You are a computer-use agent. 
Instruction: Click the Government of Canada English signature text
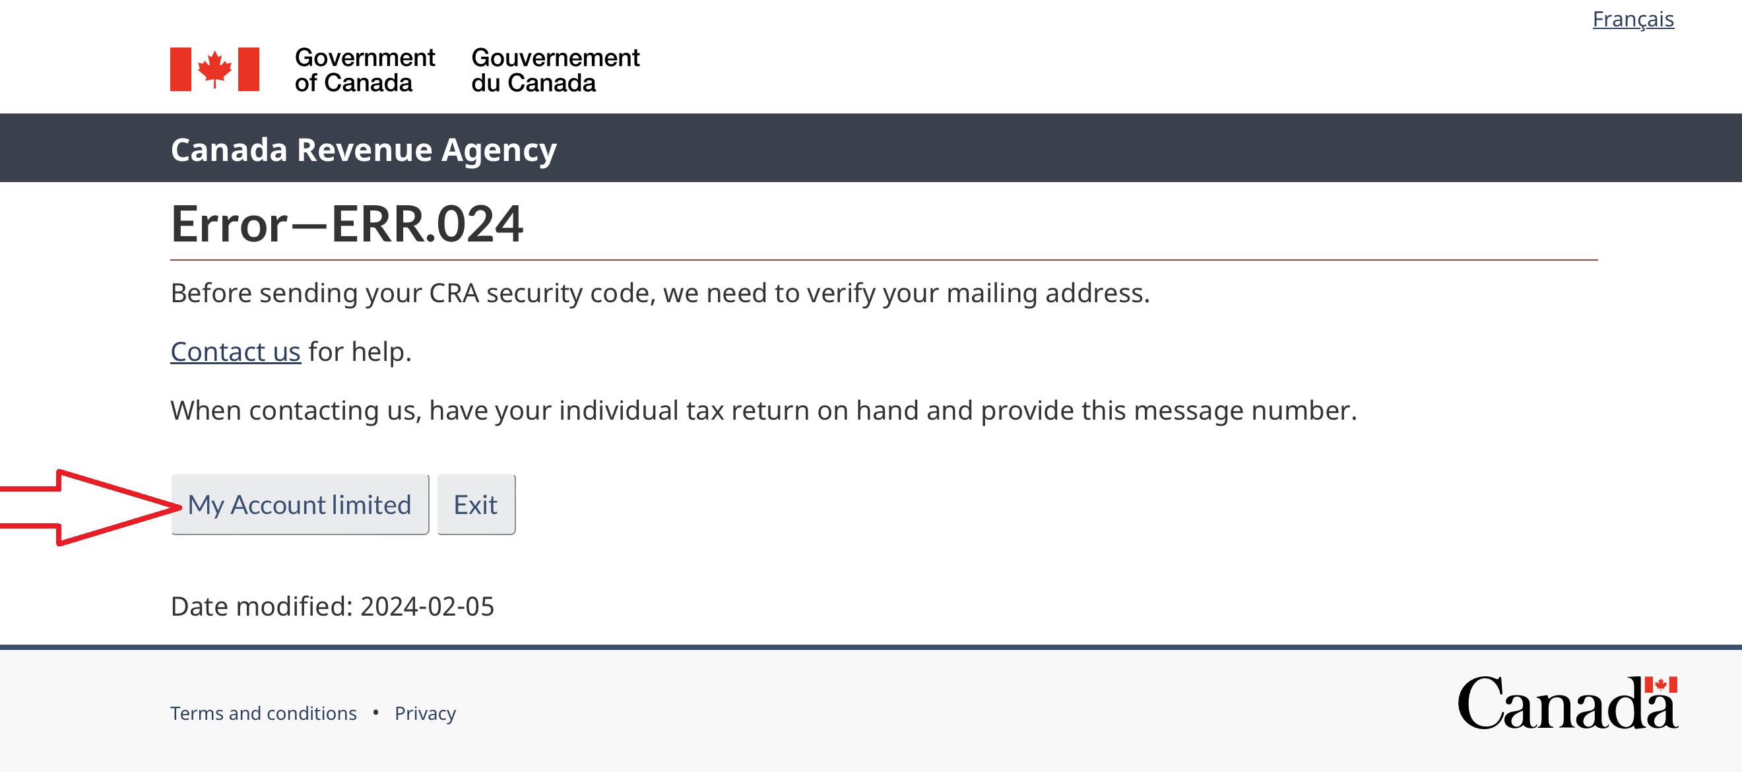pyautogui.click(x=364, y=70)
